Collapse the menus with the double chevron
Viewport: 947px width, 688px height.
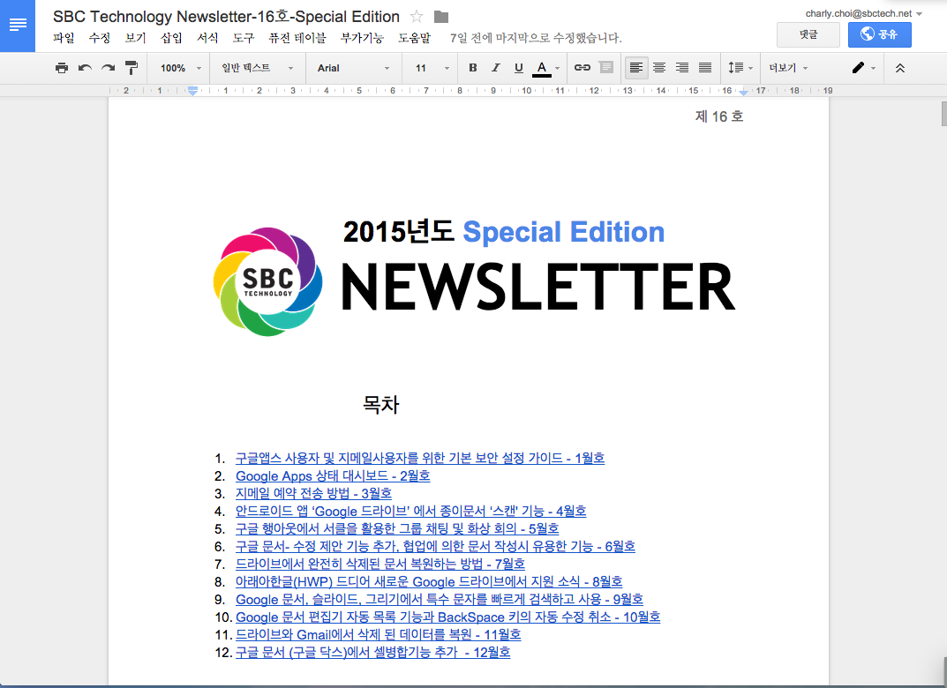point(900,68)
